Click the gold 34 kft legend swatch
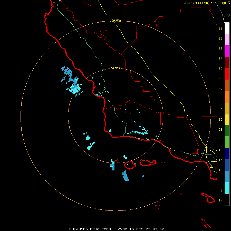Screen dimensions: 231x231 (227, 109)
